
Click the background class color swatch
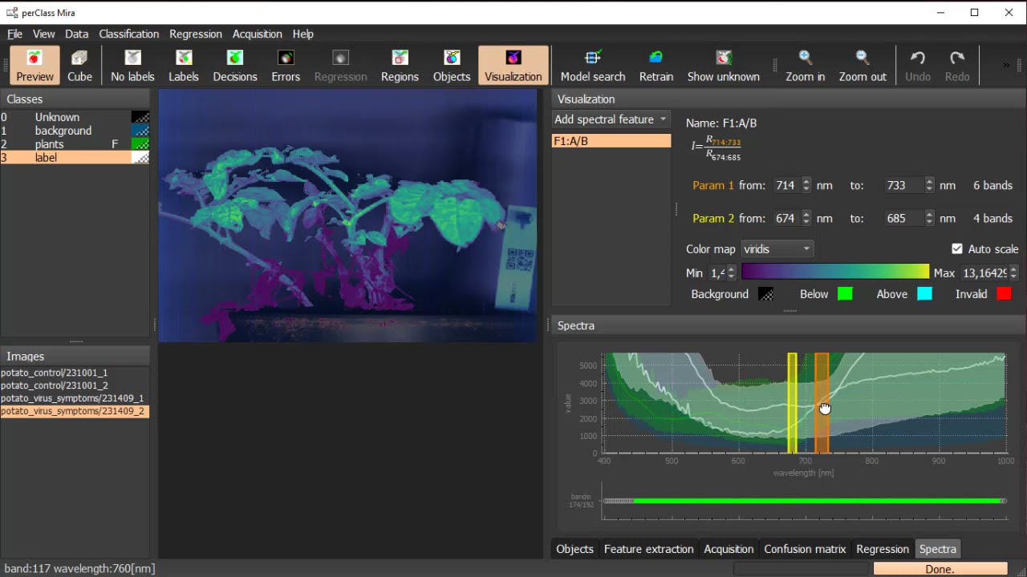(140, 131)
